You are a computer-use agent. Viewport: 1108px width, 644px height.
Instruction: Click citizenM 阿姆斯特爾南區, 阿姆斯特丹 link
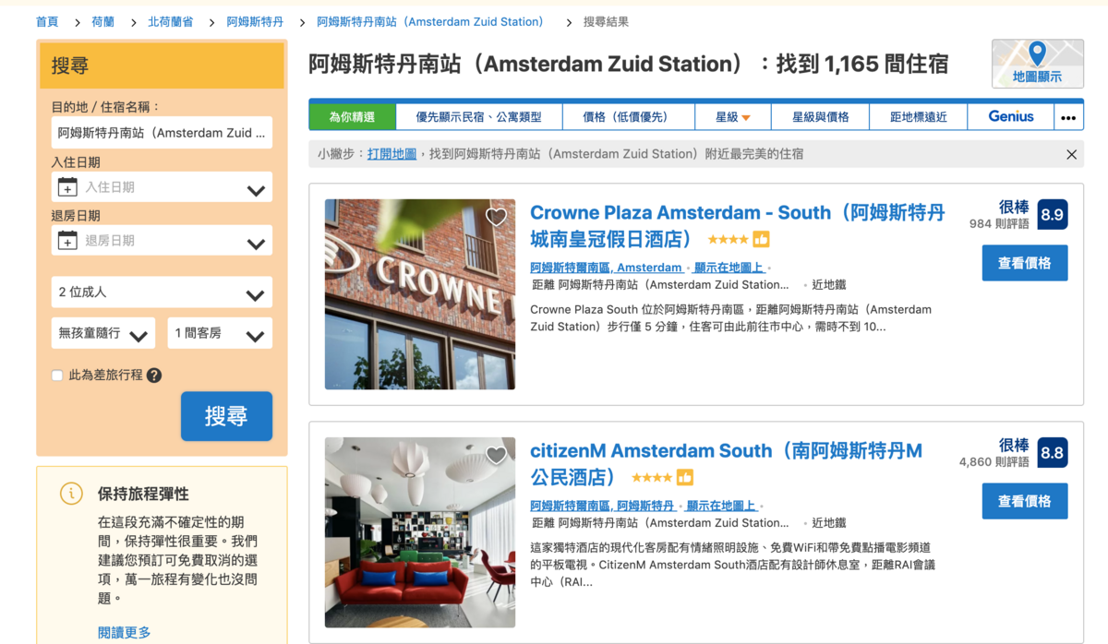[602, 506]
